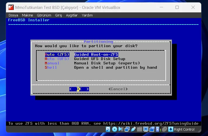Click the VirtualBox window title icon
This screenshot has height=136, width=208.
coord(11,7)
